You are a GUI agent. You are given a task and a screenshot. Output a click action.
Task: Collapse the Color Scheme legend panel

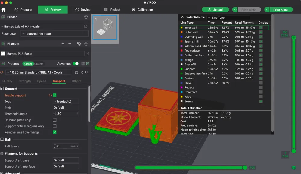pyautogui.click(x=182, y=17)
